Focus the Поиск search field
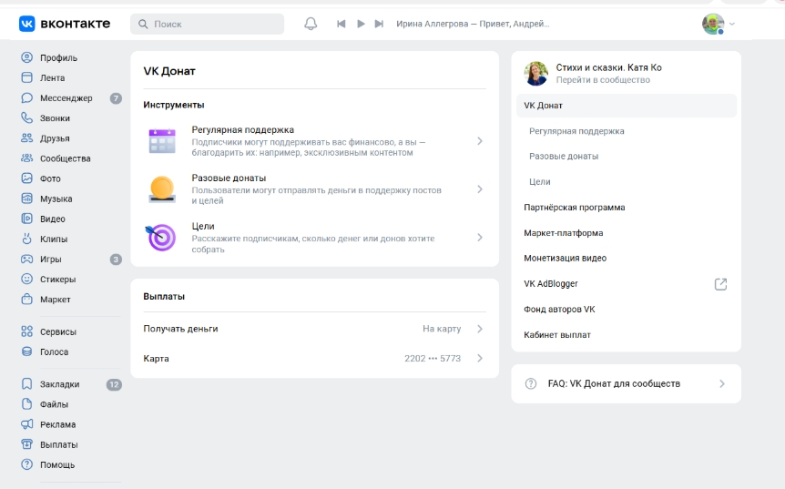The height and width of the screenshot is (489, 785). tap(208, 24)
